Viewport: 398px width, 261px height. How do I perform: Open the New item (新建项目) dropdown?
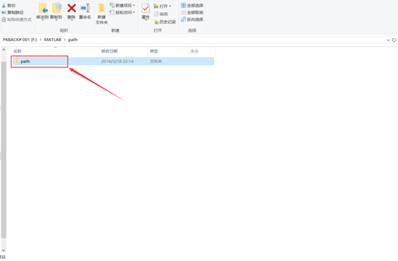122,5
